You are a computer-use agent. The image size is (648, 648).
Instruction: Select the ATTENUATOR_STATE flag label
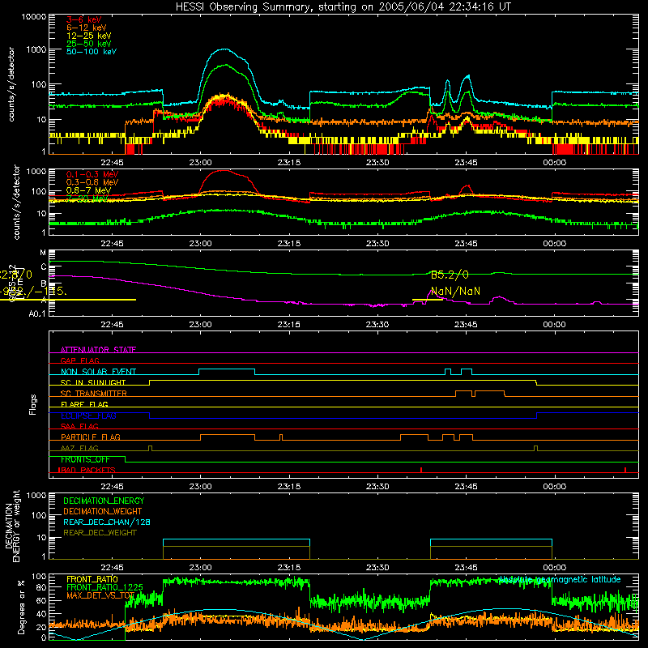point(98,350)
